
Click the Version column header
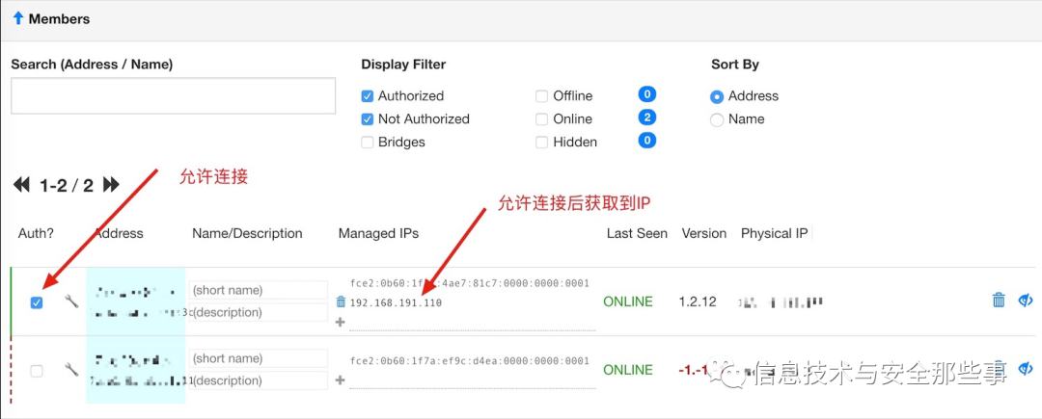pyautogui.click(x=703, y=233)
